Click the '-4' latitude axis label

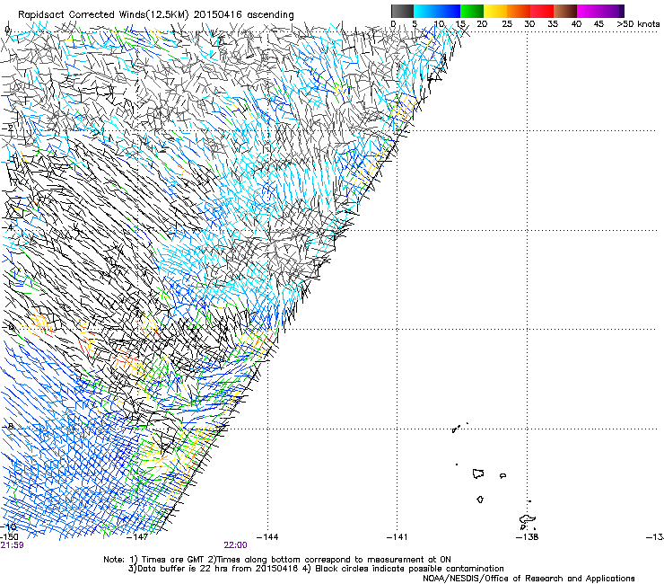tap(8, 227)
